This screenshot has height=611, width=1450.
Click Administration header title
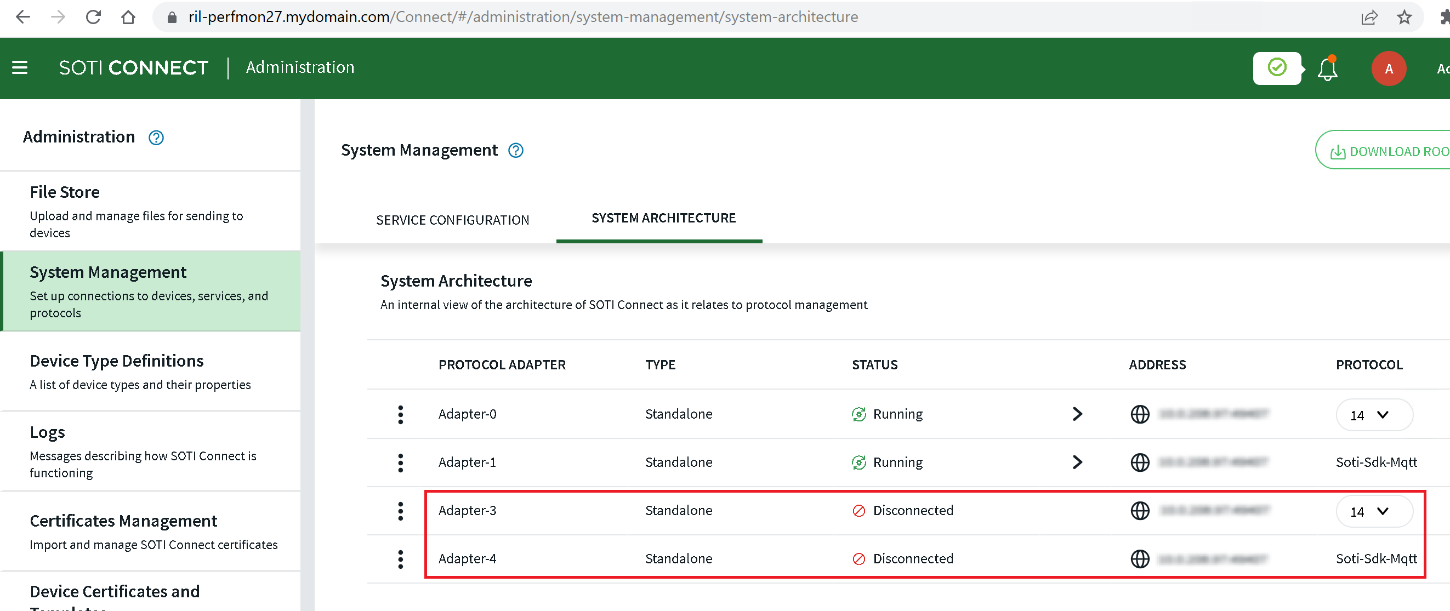pos(300,67)
